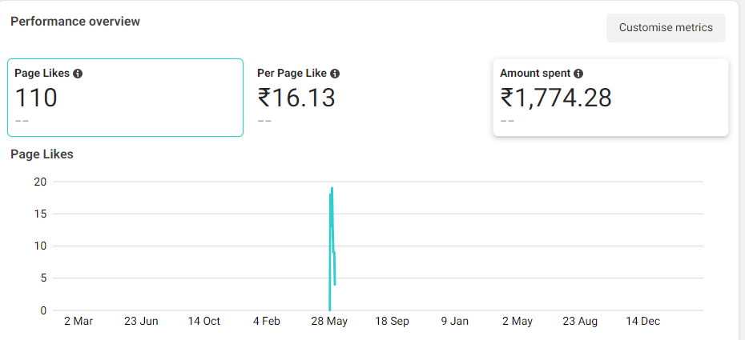Click the peak of the teal chart spike
Screen dimensions: 745x340
(332, 188)
